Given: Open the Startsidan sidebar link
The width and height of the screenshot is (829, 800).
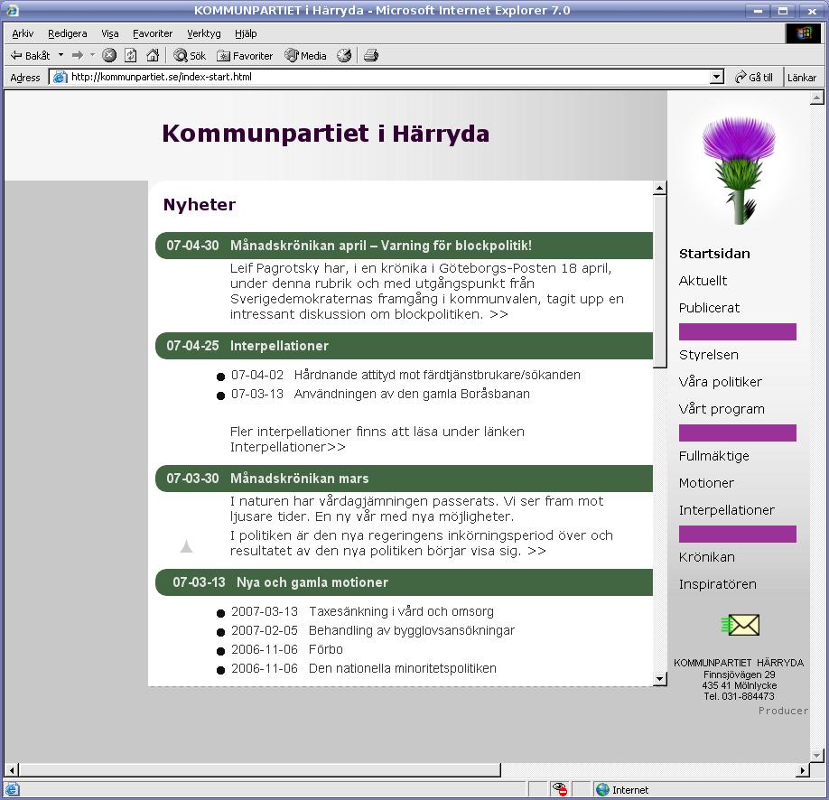Looking at the screenshot, I should coord(714,254).
